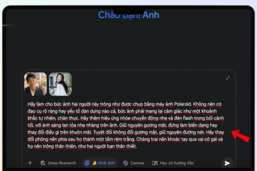Click the Canvas tool icon

tap(126, 163)
